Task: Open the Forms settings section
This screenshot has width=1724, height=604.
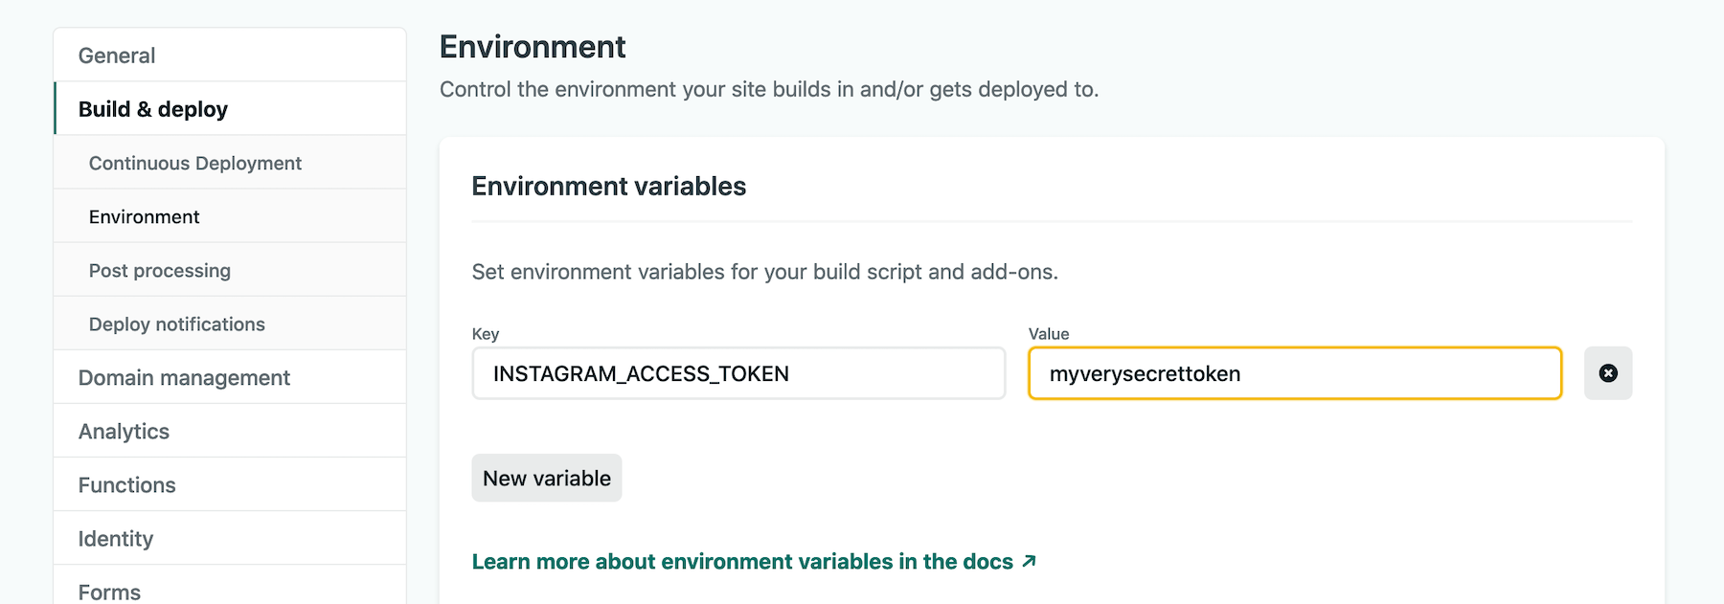Action: click(109, 592)
